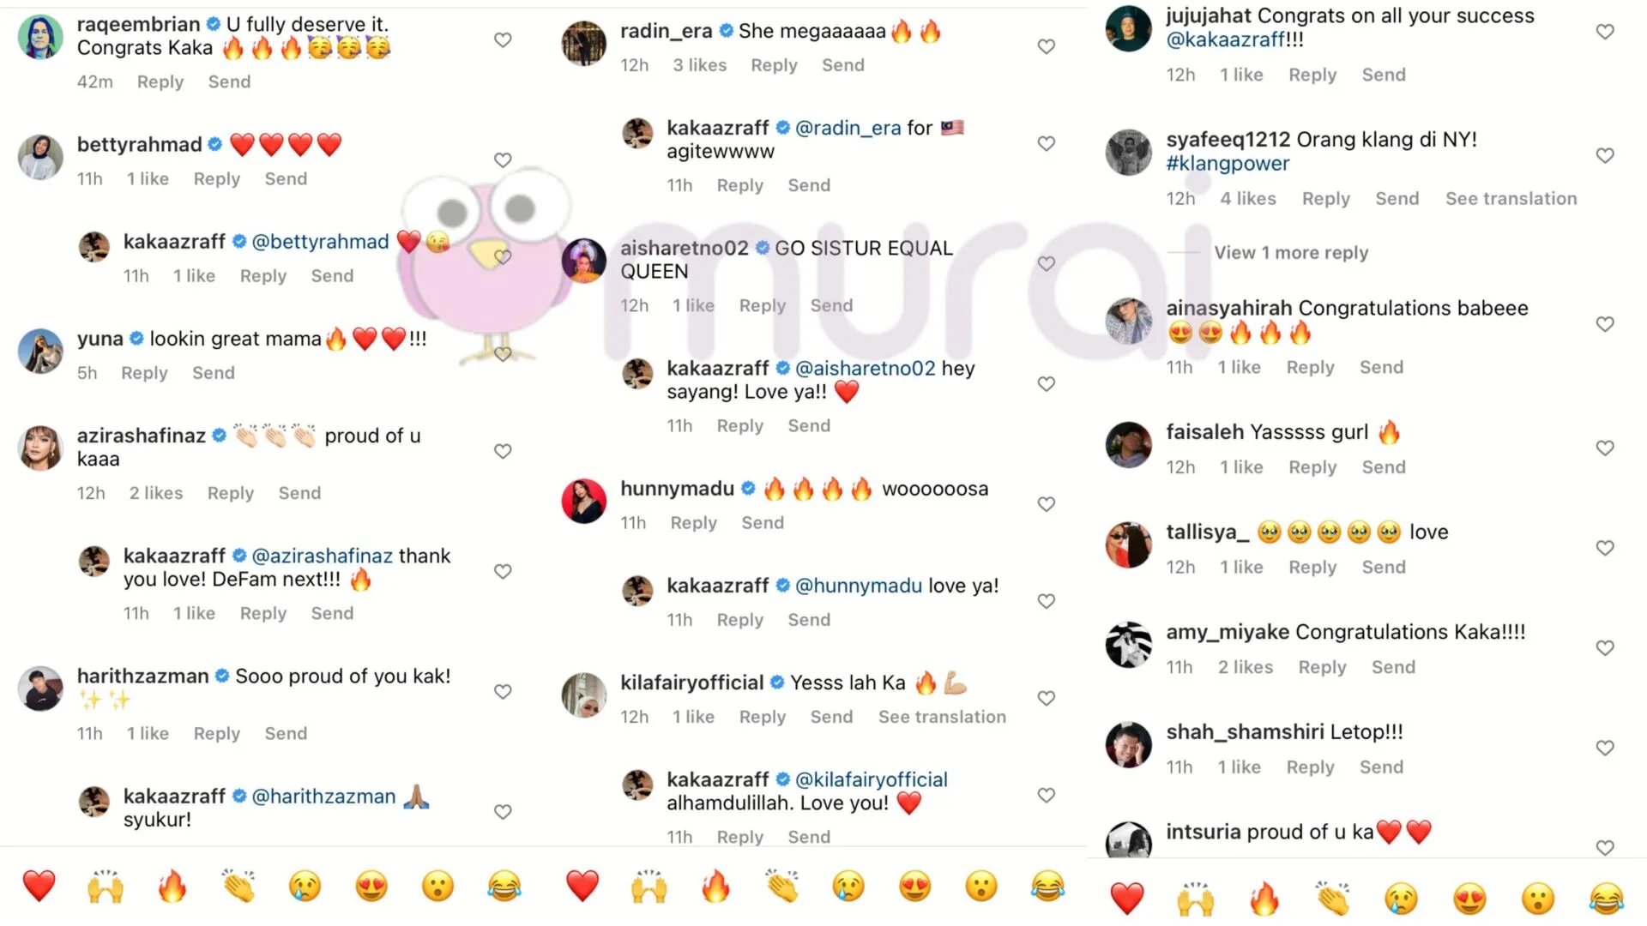Open azirashafinaz's profile picture
Image resolution: width=1647 pixels, height=926 pixels.
(40, 448)
